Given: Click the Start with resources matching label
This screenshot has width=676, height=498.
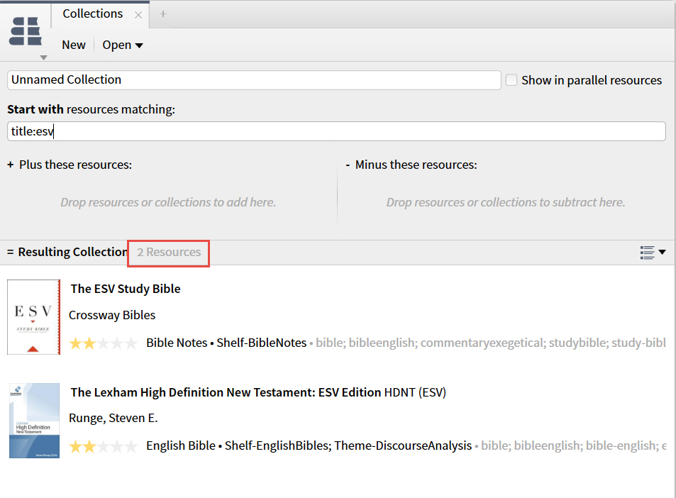Looking at the screenshot, I should pyautogui.click(x=91, y=109).
